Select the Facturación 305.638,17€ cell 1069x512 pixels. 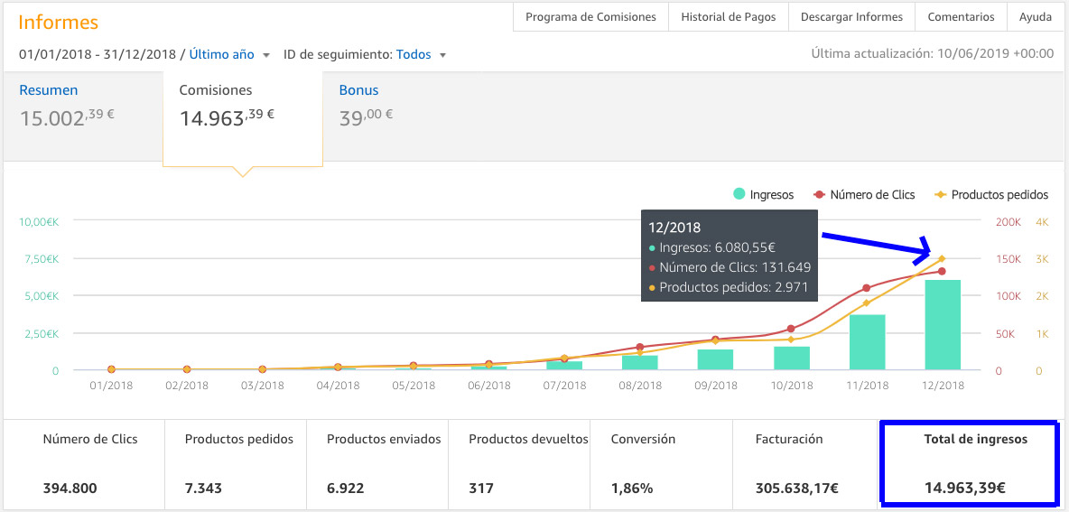click(x=804, y=464)
